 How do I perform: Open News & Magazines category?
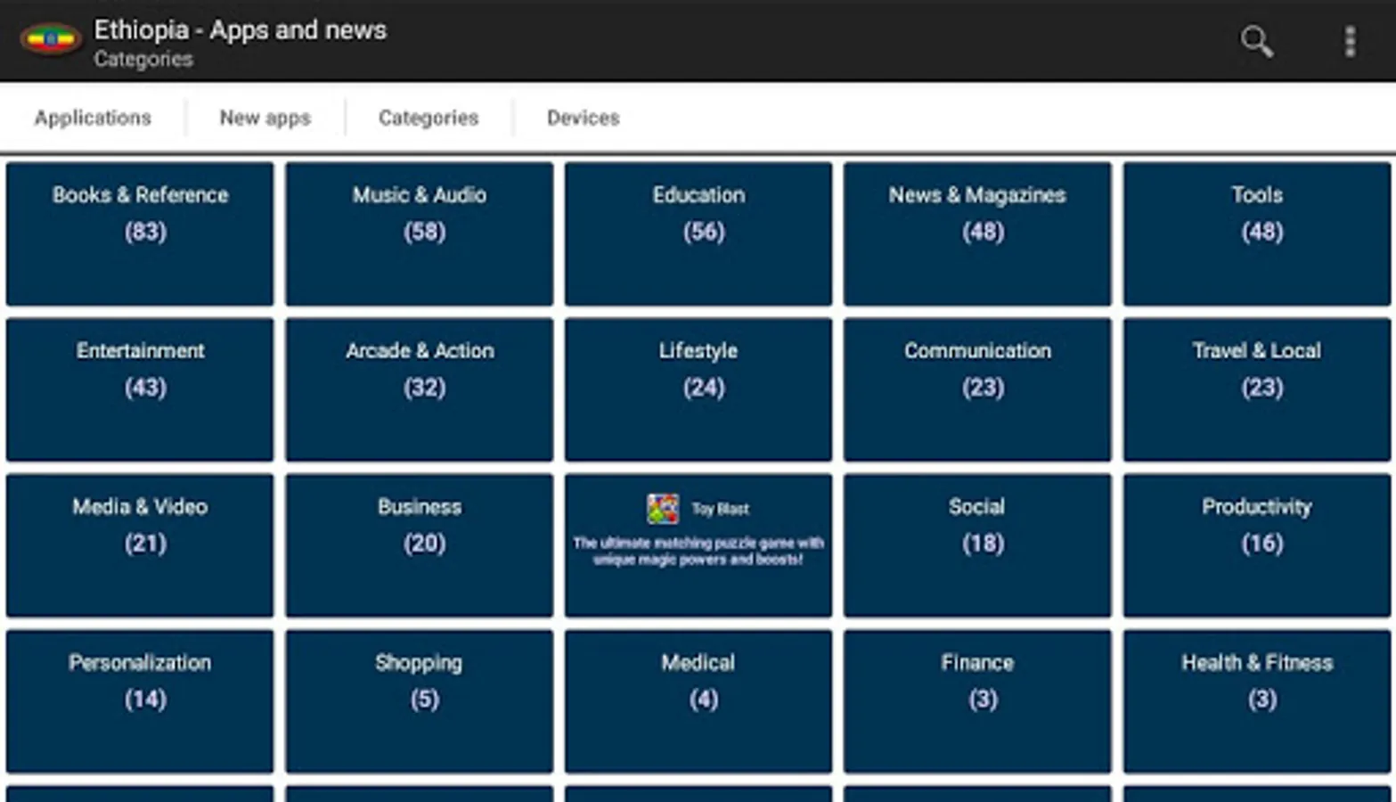tap(977, 233)
